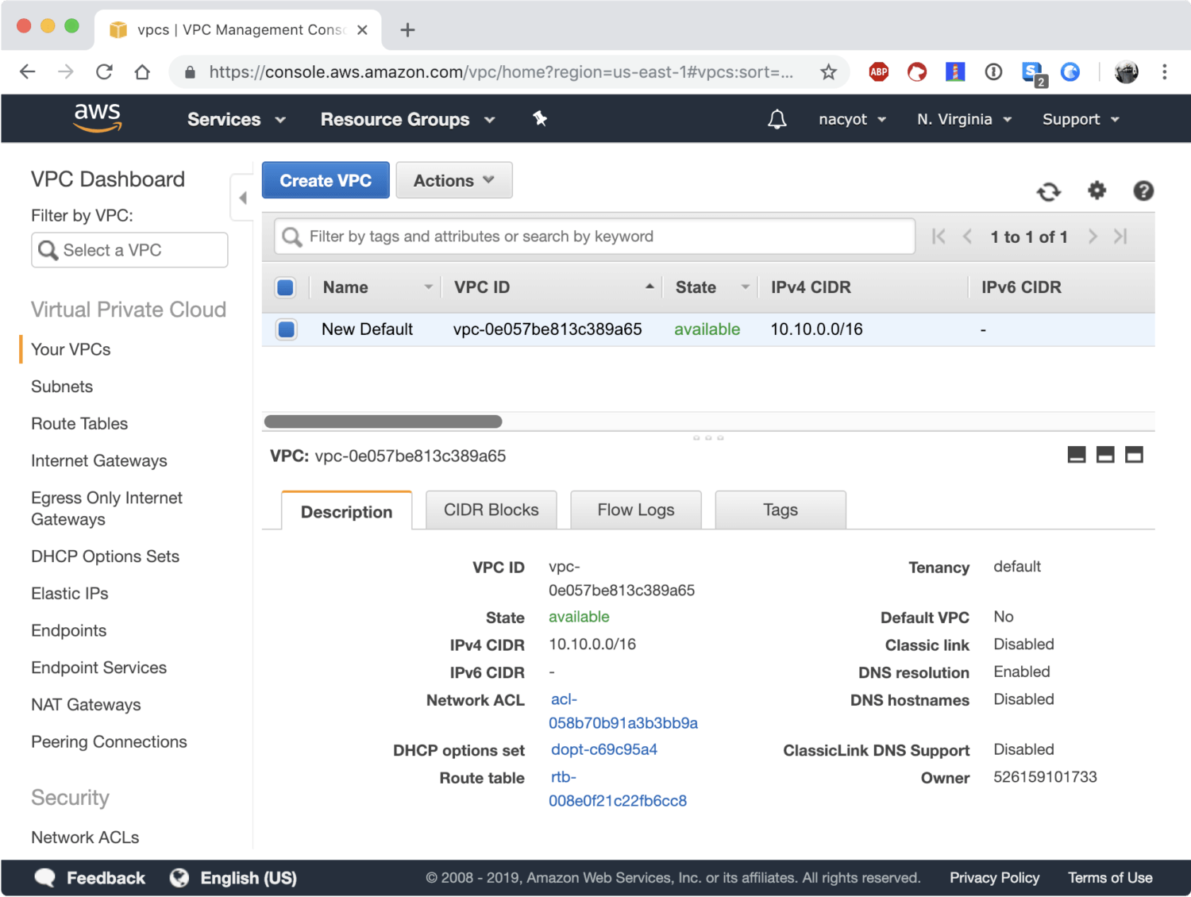Open the route table rtb-008e0f21c22fb6cc8 link
The width and height of the screenshot is (1191, 897).
click(x=618, y=789)
